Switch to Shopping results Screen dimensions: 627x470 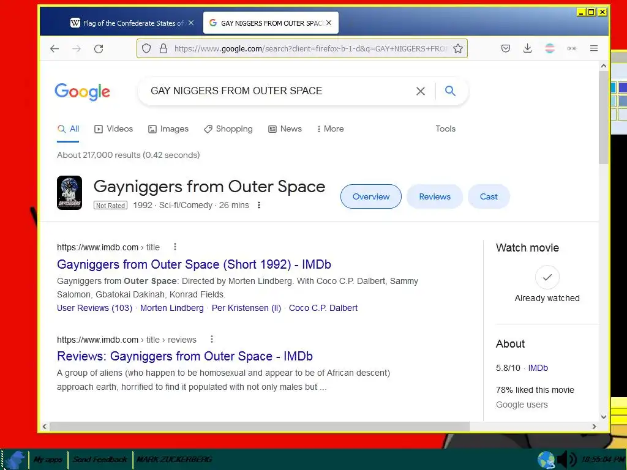[x=228, y=129]
